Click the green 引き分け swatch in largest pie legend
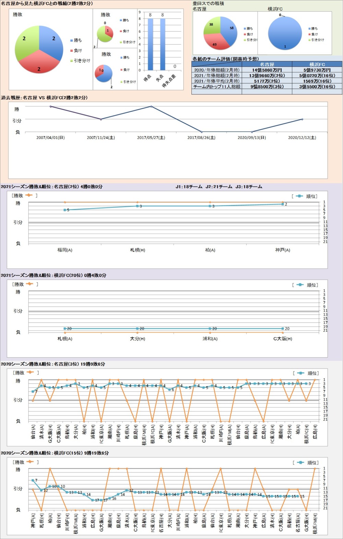 (x=71, y=61)
